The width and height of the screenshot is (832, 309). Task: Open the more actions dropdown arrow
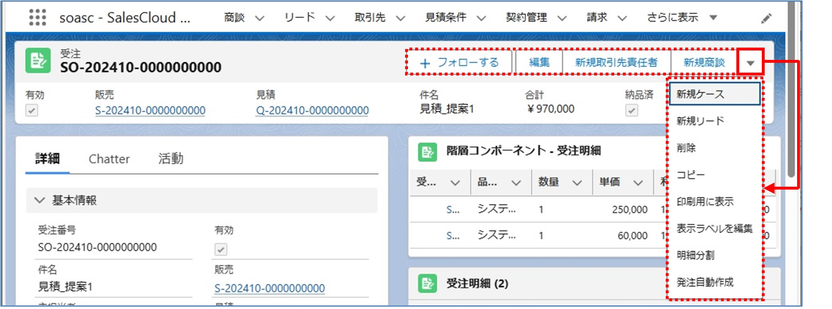(750, 63)
